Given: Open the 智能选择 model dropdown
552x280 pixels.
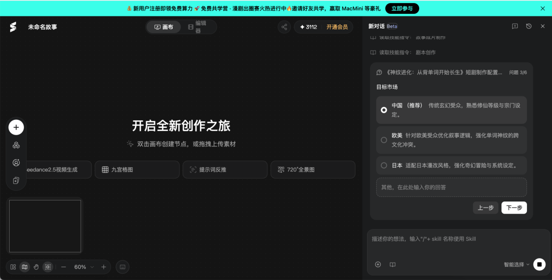Looking at the screenshot, I should (x=516, y=265).
